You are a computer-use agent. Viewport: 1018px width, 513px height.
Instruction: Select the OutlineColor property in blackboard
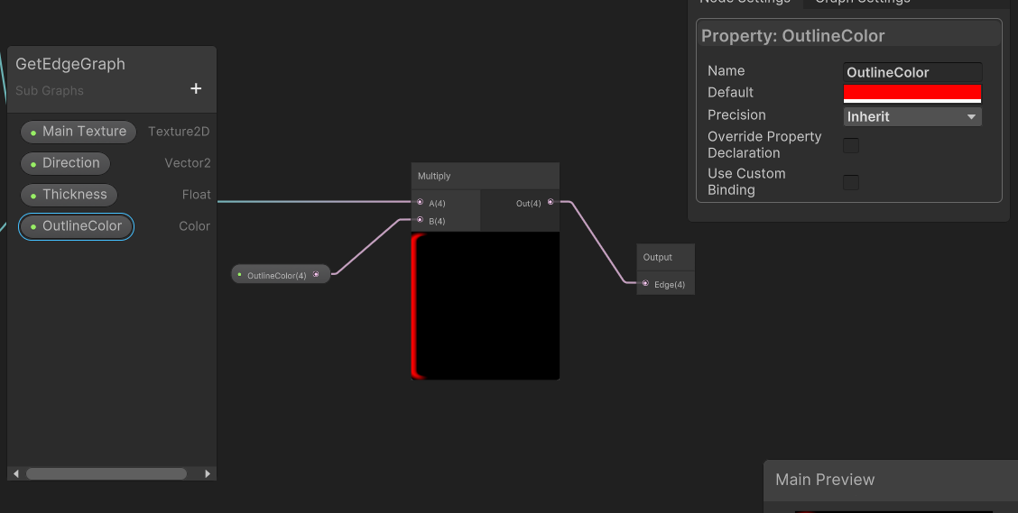tap(76, 226)
